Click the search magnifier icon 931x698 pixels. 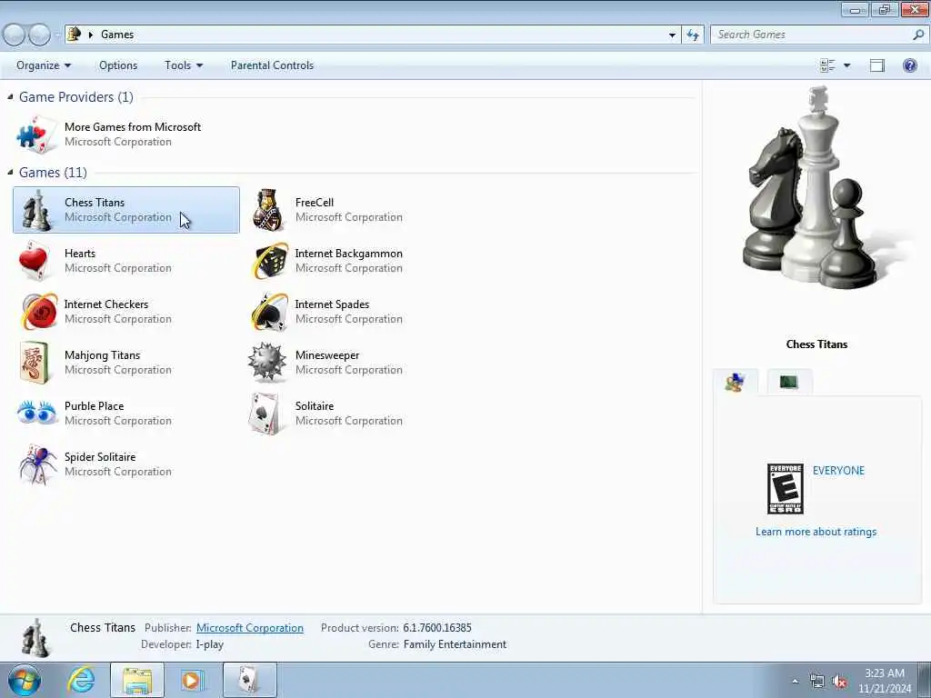pyautogui.click(x=918, y=35)
